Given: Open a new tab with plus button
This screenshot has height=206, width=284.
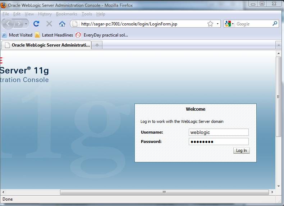Looking at the screenshot, I should [97, 45].
